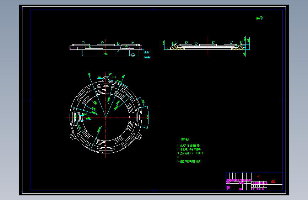This screenshot has width=308, height=200.
Task: Select red material value 45 in title block
Action: 259,177
